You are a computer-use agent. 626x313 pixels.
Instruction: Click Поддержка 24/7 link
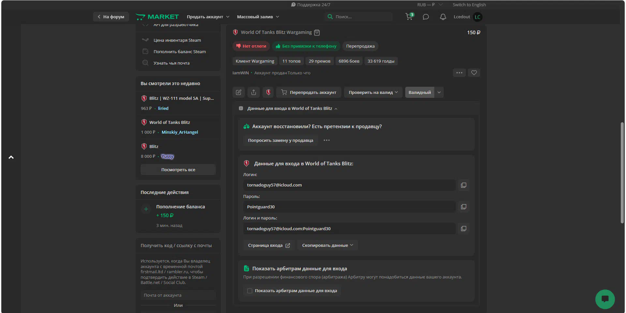pos(310,5)
